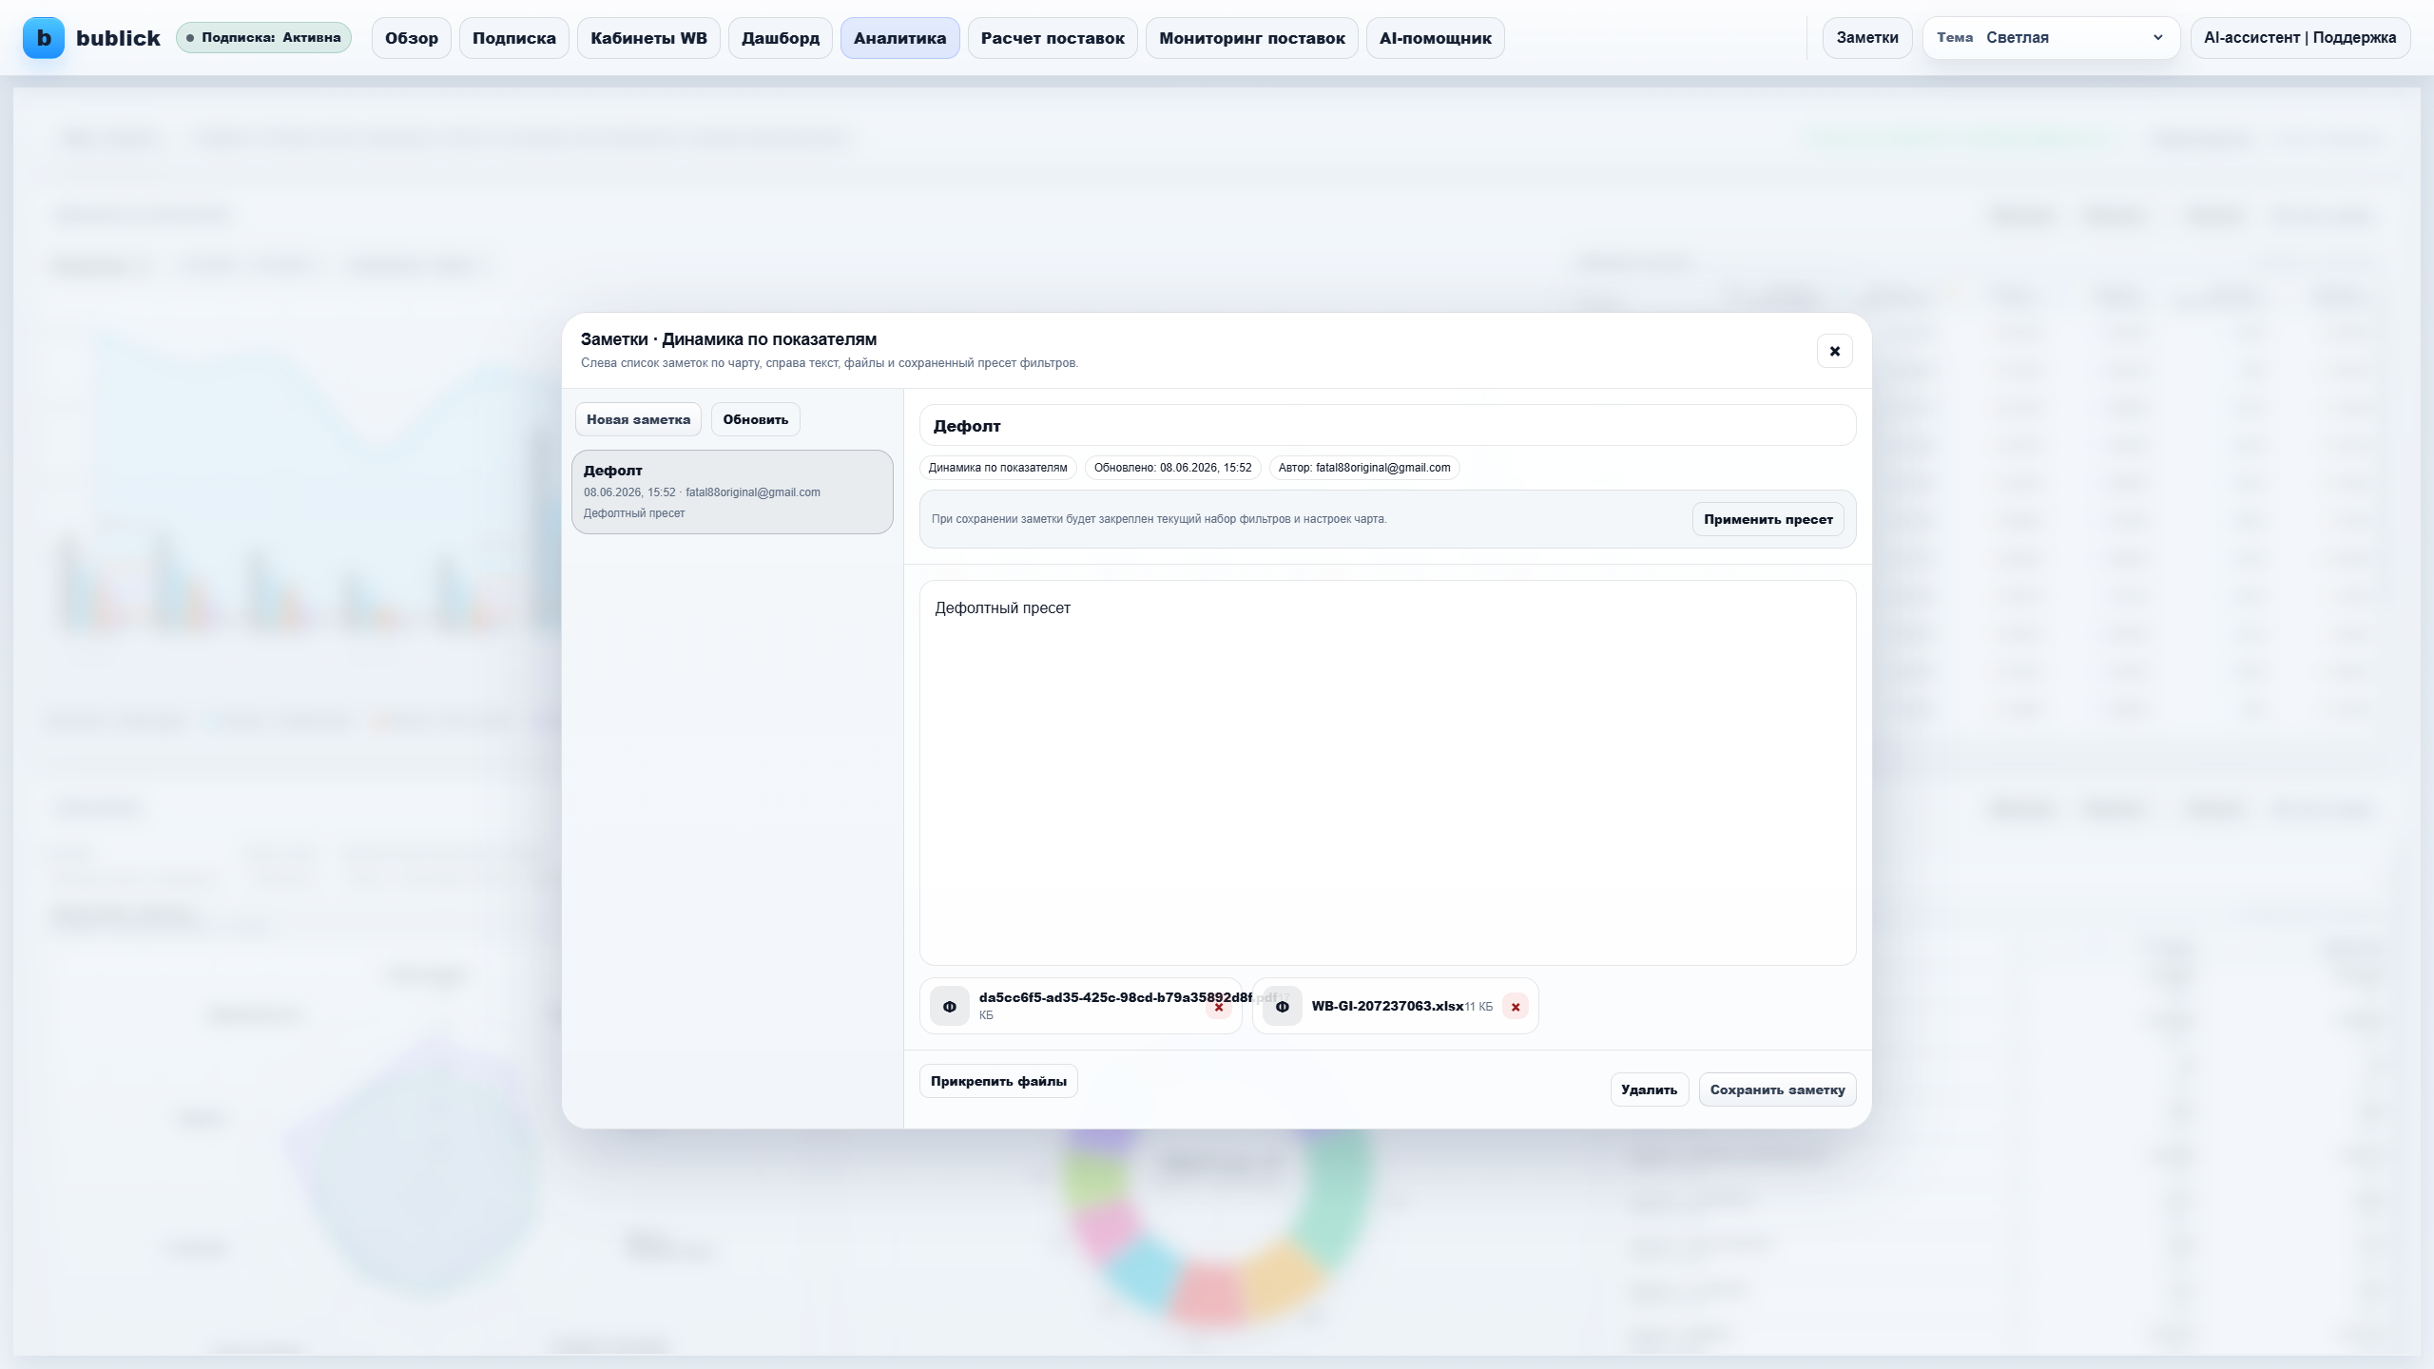
Task: Switch to the Дашборд tab
Action: [780, 38]
